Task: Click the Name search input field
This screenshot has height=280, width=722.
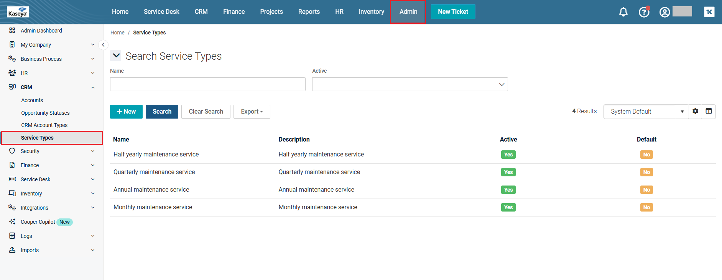Action: click(207, 84)
